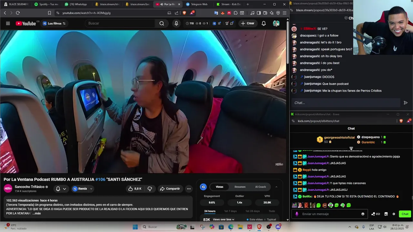Open the Sancocho Trifásico channel name link

tap(29, 187)
